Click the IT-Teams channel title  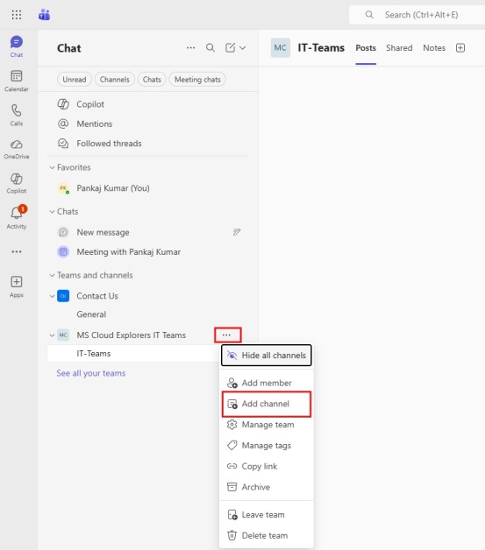(x=321, y=47)
